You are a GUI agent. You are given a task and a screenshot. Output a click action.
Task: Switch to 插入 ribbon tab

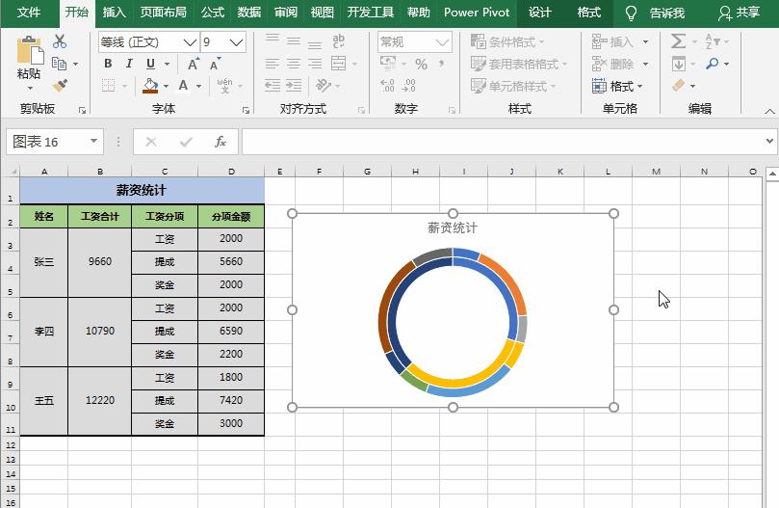click(115, 13)
